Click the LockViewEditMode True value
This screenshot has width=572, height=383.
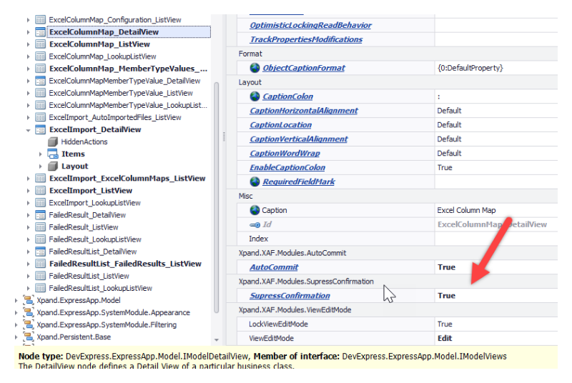pos(496,324)
